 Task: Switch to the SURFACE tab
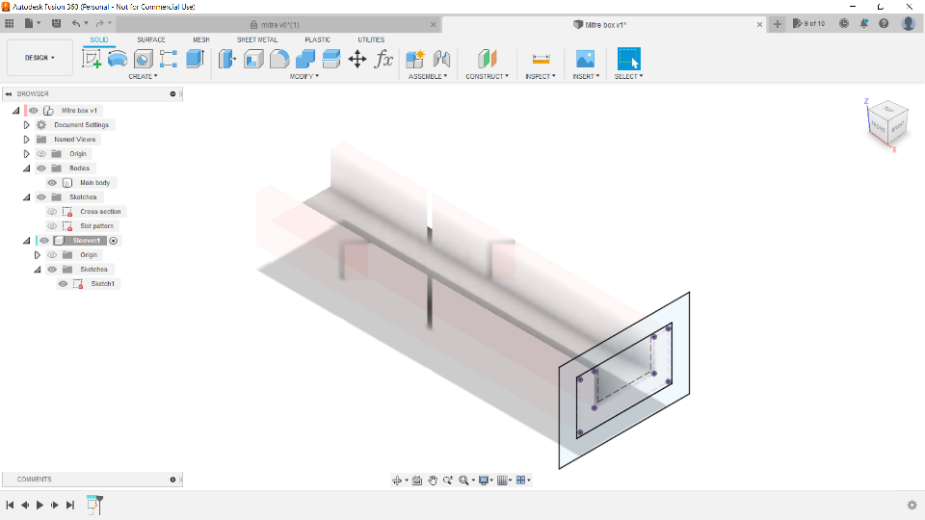[151, 39]
